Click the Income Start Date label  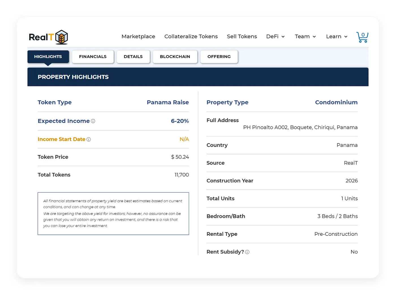[61, 139]
